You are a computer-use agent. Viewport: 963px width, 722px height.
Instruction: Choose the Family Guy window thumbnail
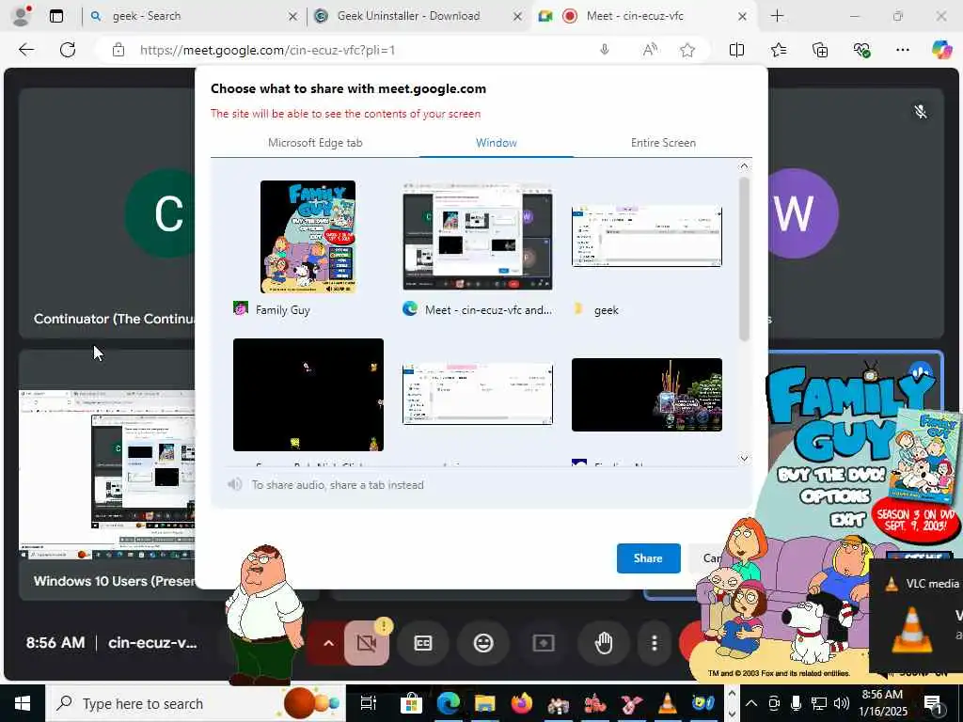click(308, 236)
